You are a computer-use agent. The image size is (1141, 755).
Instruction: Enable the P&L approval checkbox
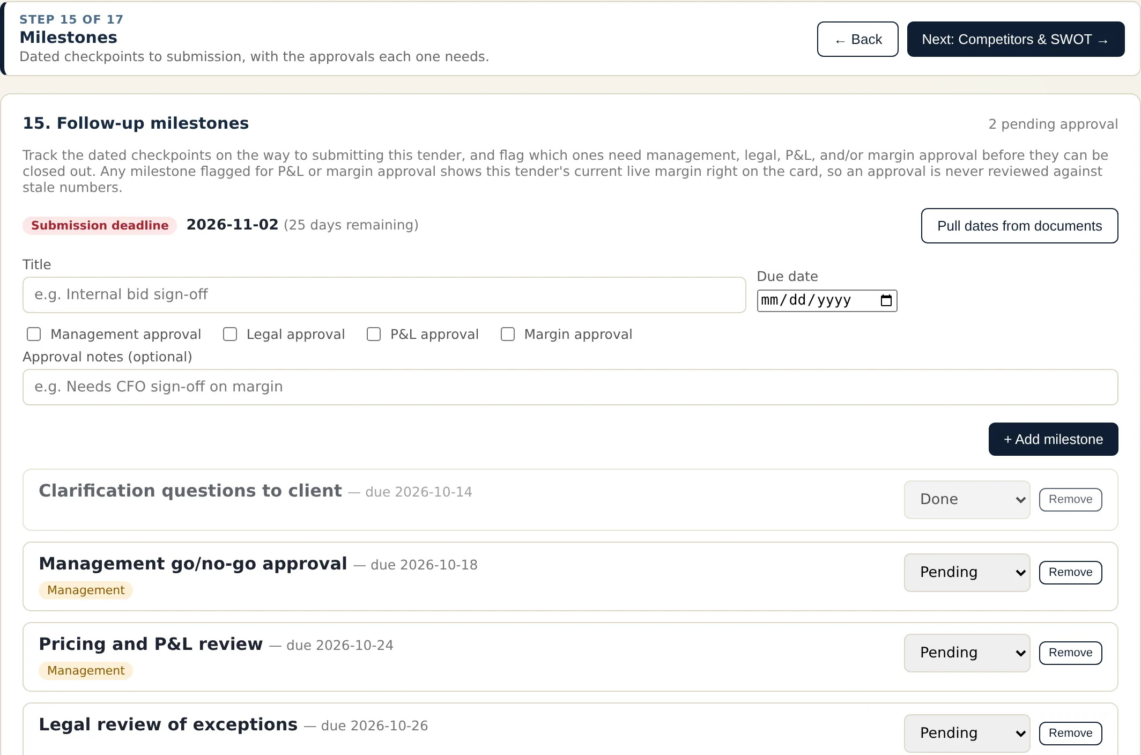point(374,334)
